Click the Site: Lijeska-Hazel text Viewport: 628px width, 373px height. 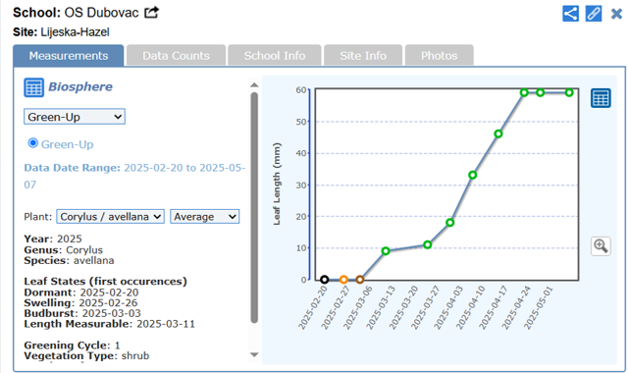tap(61, 32)
